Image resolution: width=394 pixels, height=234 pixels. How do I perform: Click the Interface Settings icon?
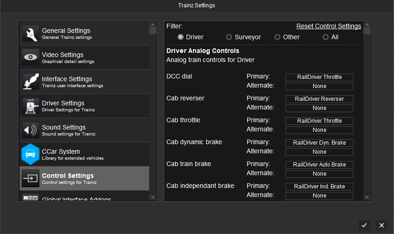click(x=31, y=82)
